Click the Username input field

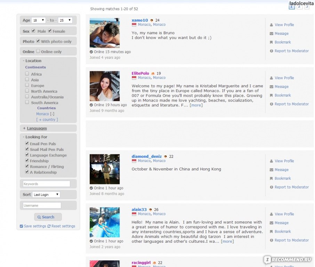(x=42, y=205)
